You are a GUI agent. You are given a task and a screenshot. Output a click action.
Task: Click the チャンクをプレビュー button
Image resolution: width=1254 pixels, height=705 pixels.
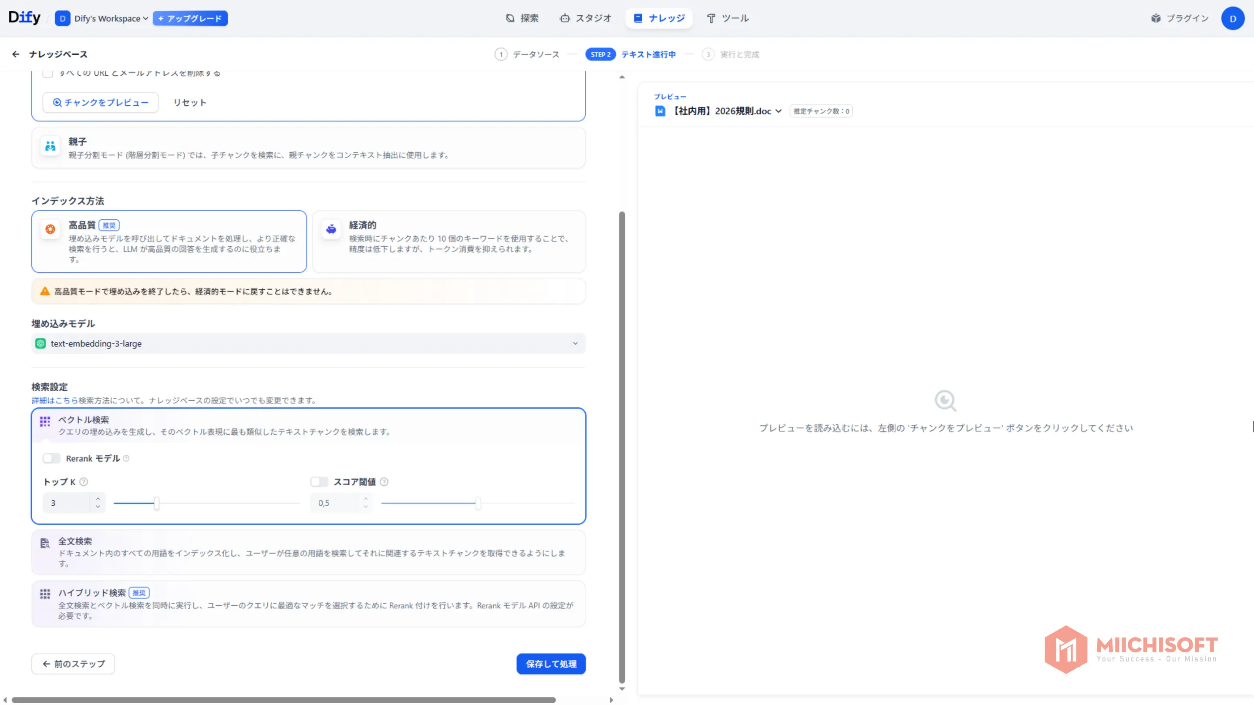pos(100,102)
